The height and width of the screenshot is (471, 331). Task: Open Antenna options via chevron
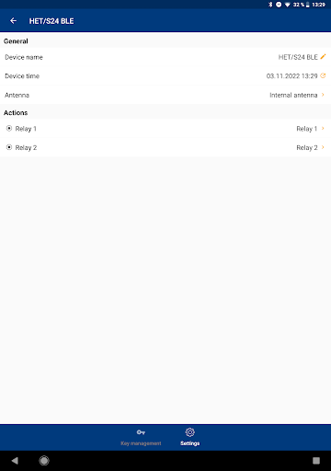pos(323,95)
